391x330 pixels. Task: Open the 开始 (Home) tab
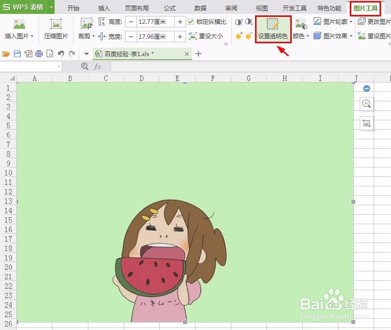point(73,8)
